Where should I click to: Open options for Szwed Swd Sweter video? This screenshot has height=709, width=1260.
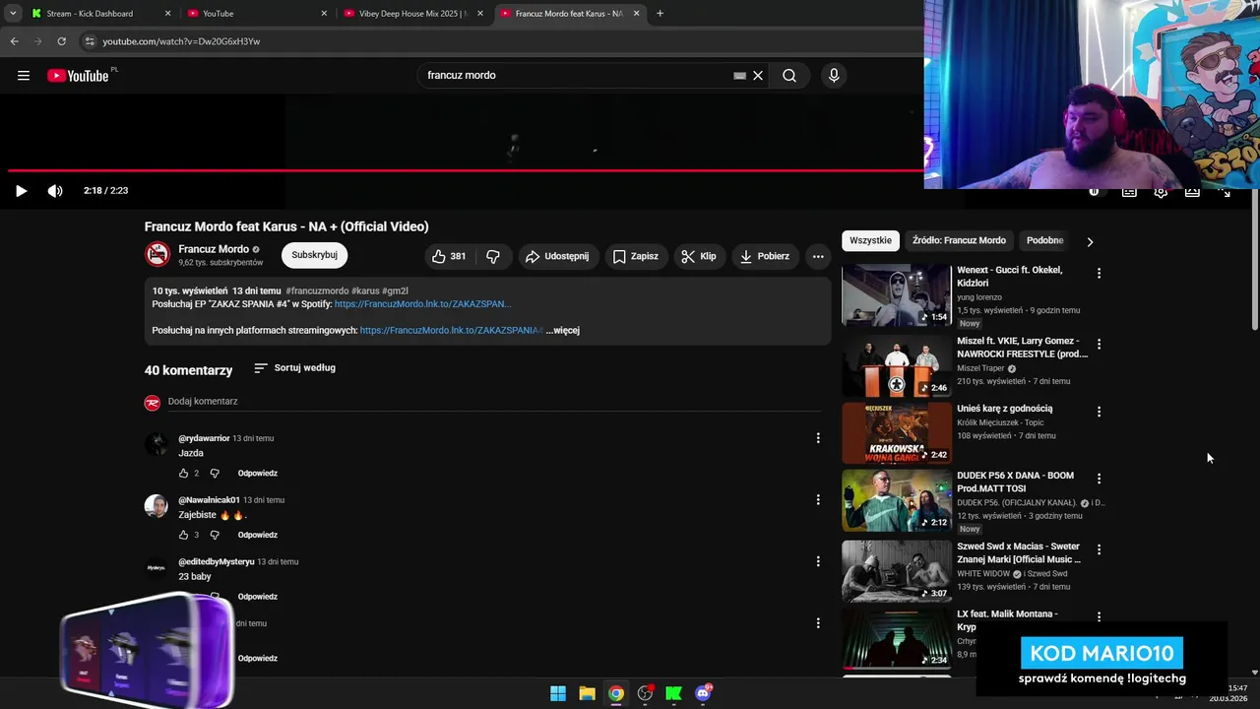point(1099,549)
